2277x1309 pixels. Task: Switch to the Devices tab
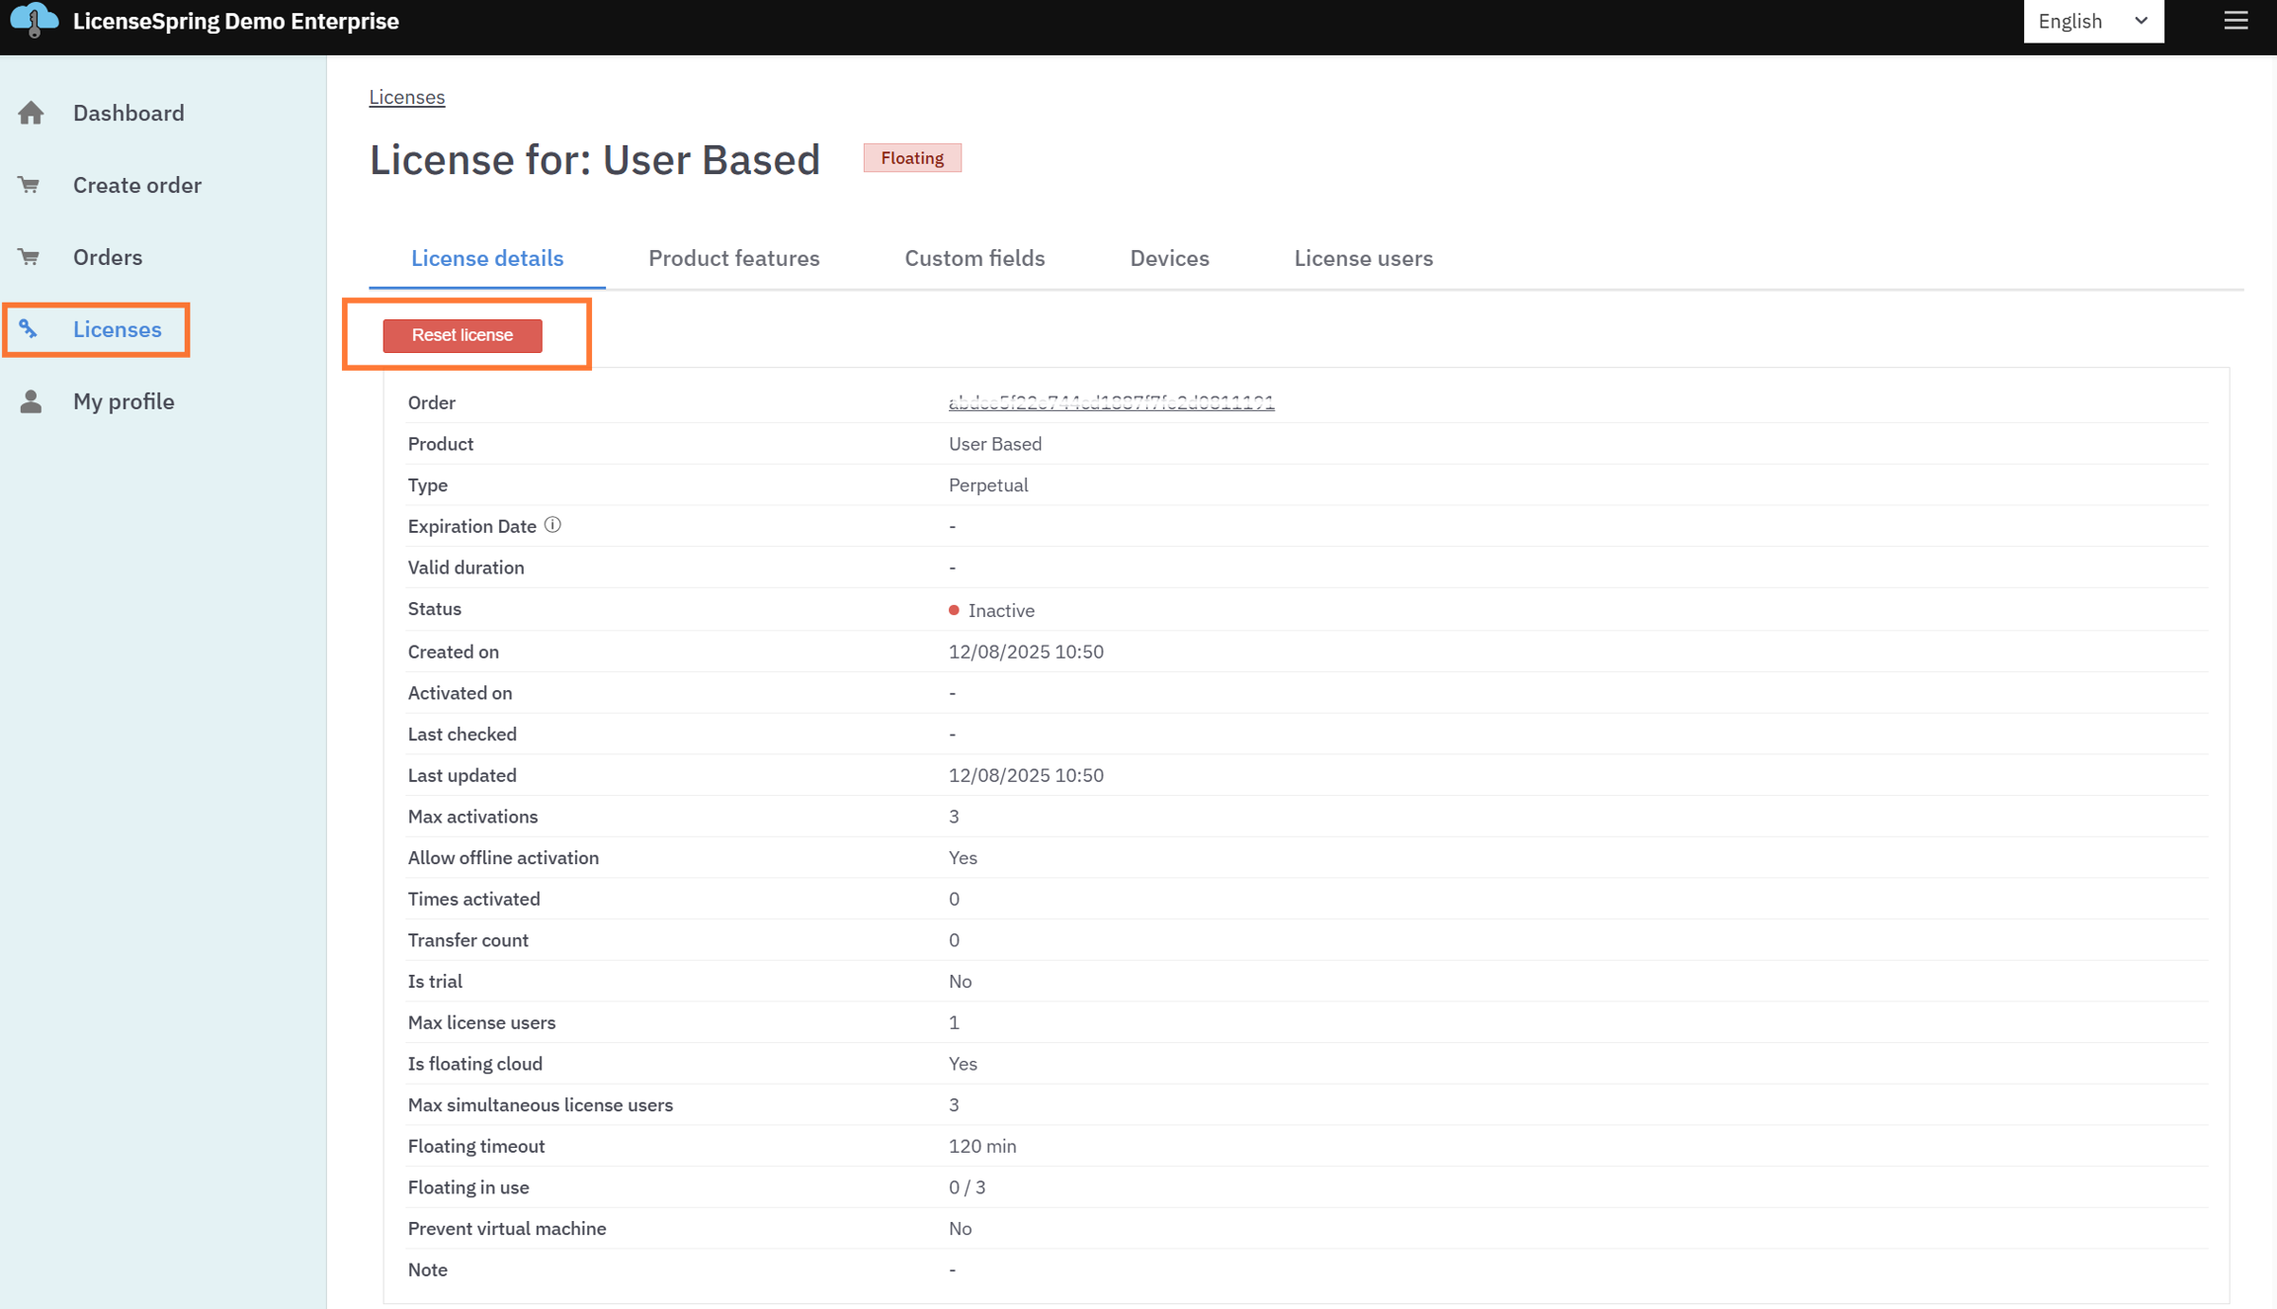(x=1169, y=258)
